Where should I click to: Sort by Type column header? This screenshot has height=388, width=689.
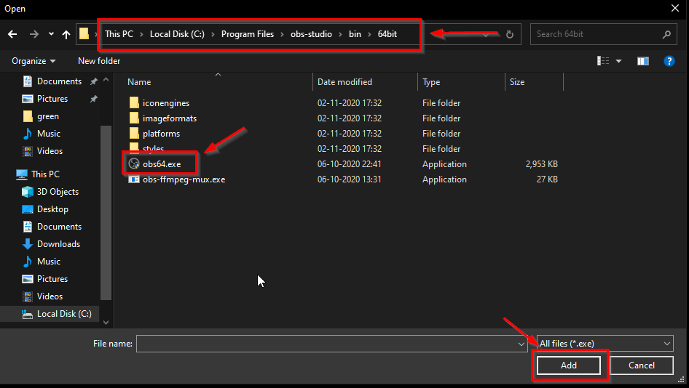(431, 82)
